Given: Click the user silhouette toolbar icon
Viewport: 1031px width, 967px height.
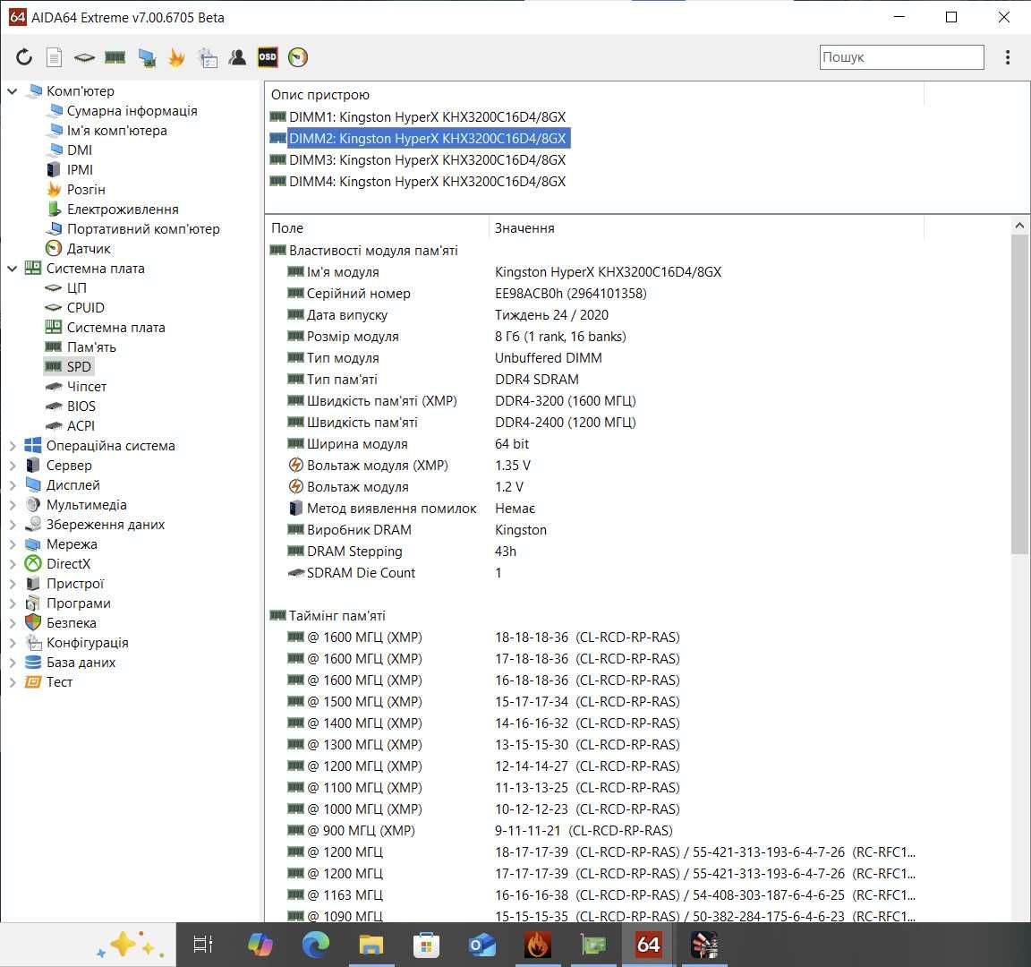Looking at the screenshot, I should (237, 57).
